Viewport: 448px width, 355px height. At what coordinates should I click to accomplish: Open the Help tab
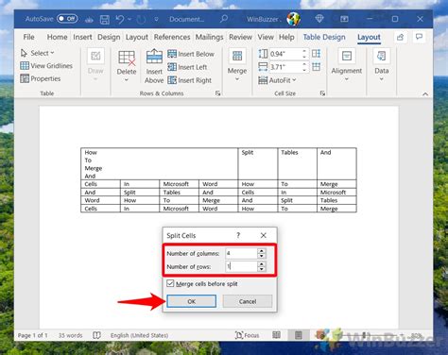point(286,37)
